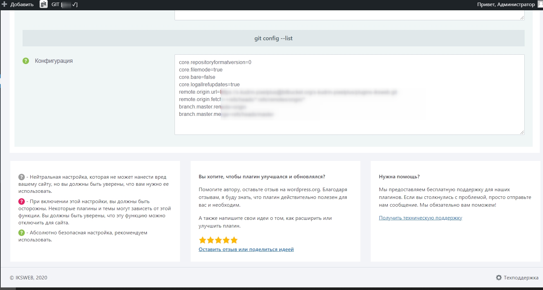The image size is (543, 290).
Task: Click the git logo icon in admin bar
Action: (43, 4)
